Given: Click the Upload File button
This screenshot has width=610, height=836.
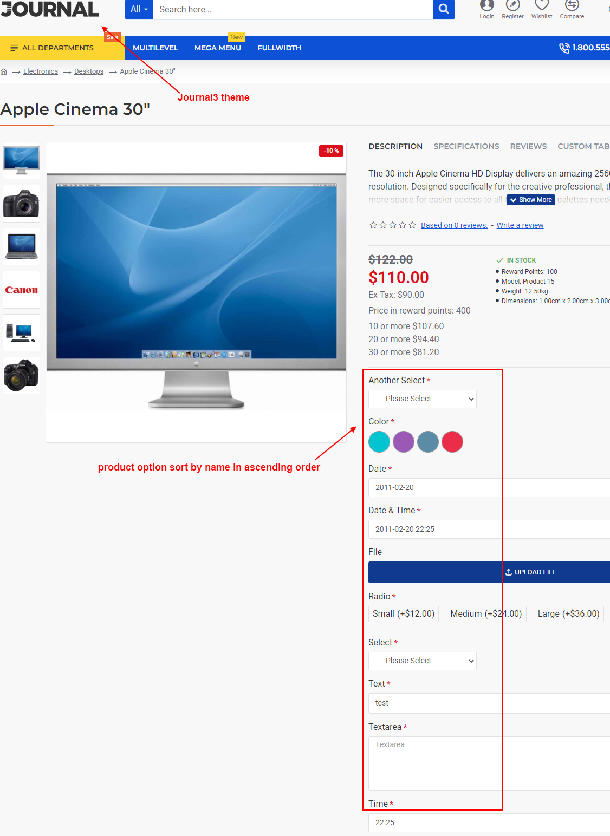Looking at the screenshot, I should click(489, 572).
